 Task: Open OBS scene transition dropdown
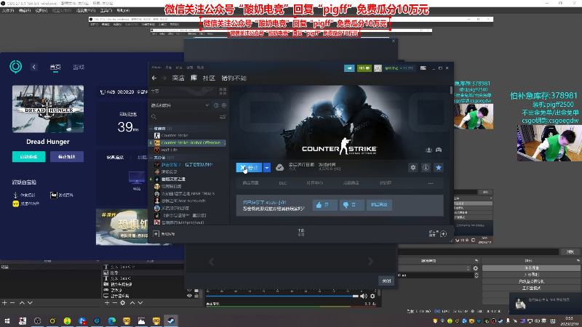434,268
